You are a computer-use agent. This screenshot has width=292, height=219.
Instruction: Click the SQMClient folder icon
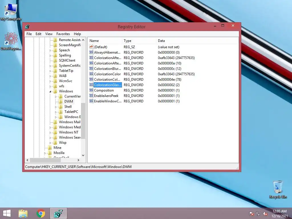[x=55, y=60]
